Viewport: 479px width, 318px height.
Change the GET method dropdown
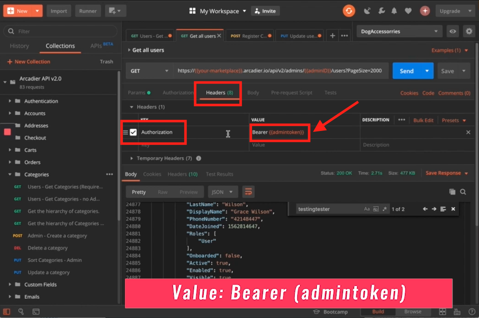pos(149,71)
